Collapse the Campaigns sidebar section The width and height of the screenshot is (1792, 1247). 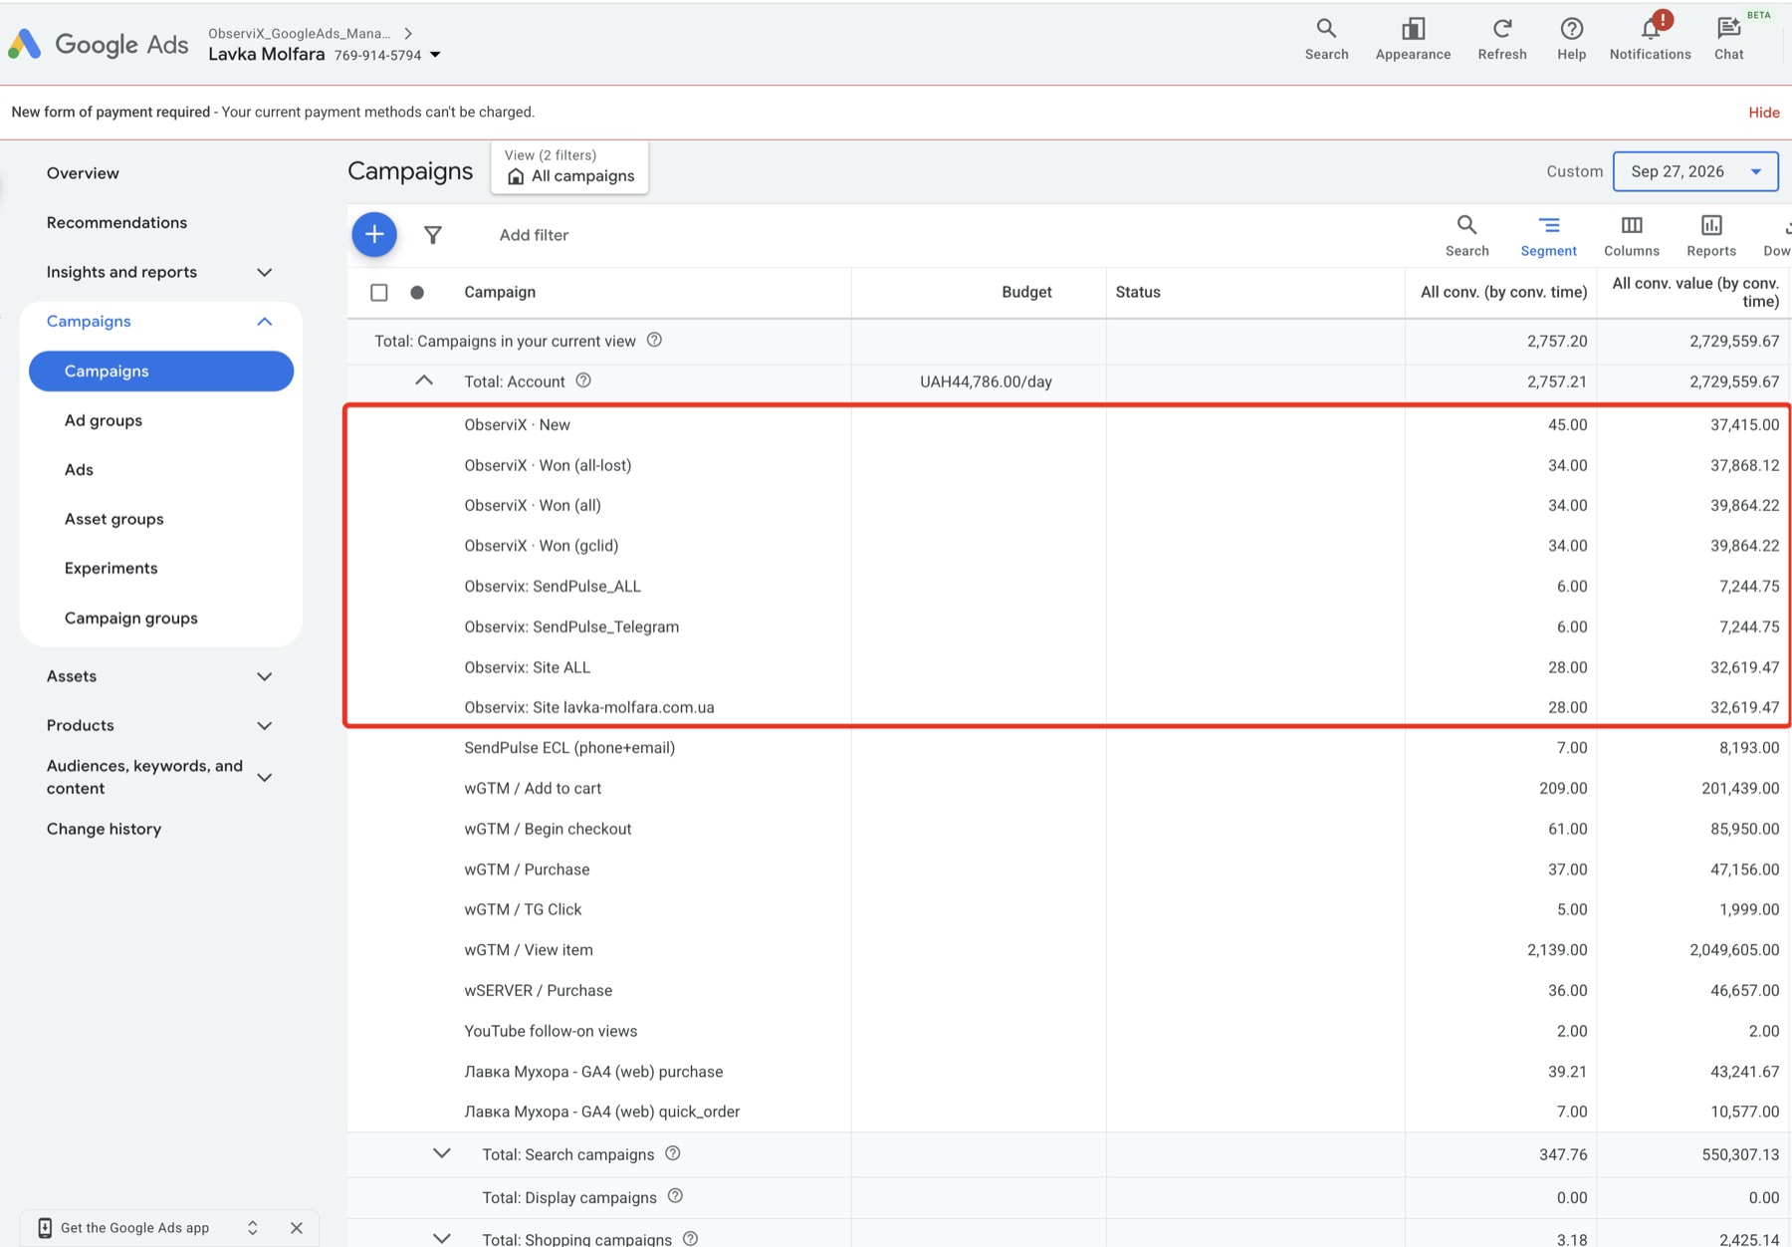[x=265, y=321]
